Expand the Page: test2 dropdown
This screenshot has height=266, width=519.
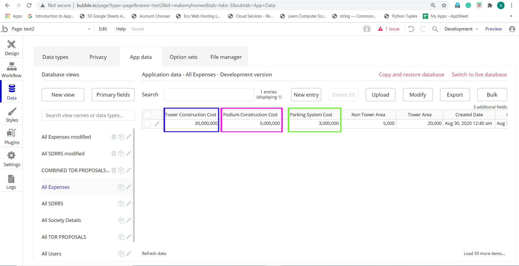pos(89,29)
